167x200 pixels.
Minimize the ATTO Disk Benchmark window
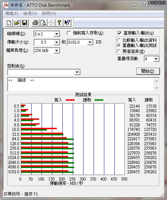coord(134,4)
